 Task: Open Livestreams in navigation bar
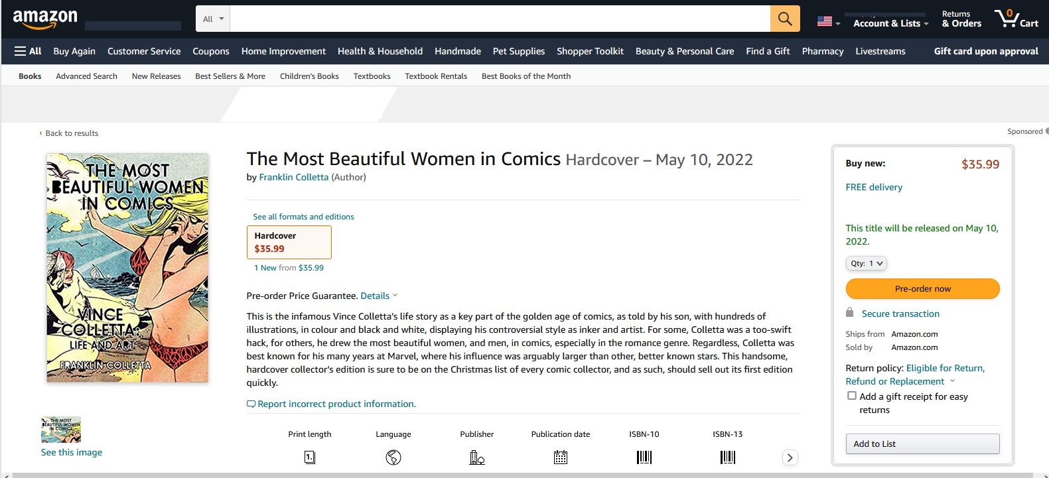[x=880, y=51]
